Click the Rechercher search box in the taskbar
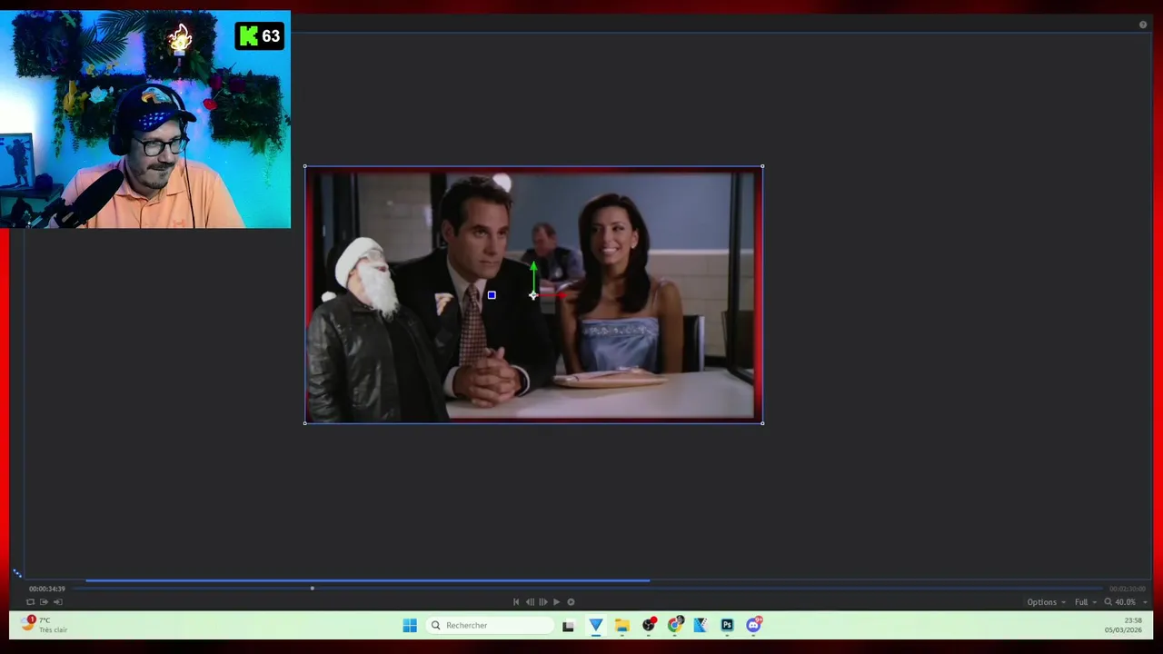 coord(491,625)
